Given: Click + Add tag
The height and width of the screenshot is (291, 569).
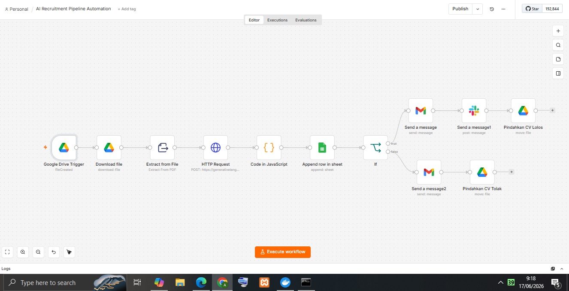Looking at the screenshot, I should [x=127, y=9].
